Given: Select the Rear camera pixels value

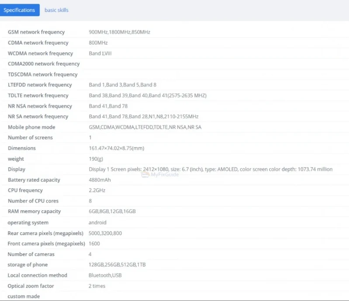Looking at the screenshot, I should [105, 233].
